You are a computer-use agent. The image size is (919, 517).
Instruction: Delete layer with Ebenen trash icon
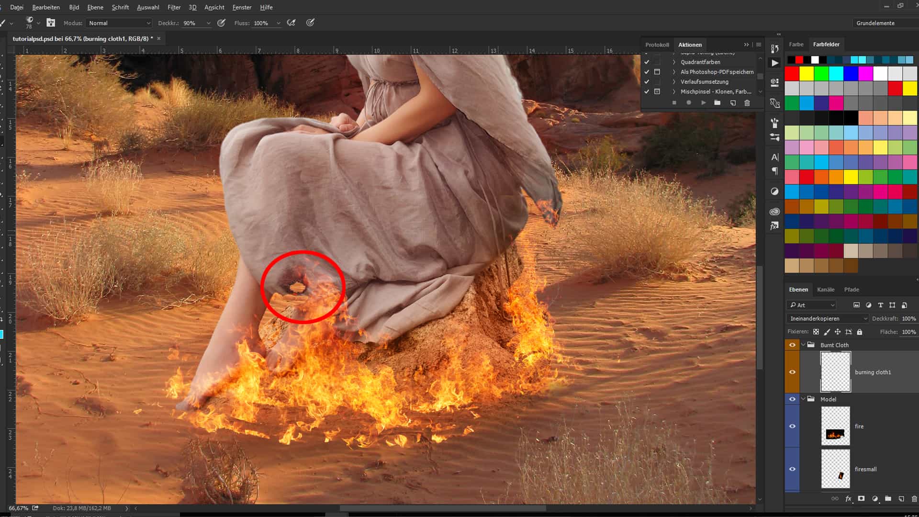click(914, 499)
